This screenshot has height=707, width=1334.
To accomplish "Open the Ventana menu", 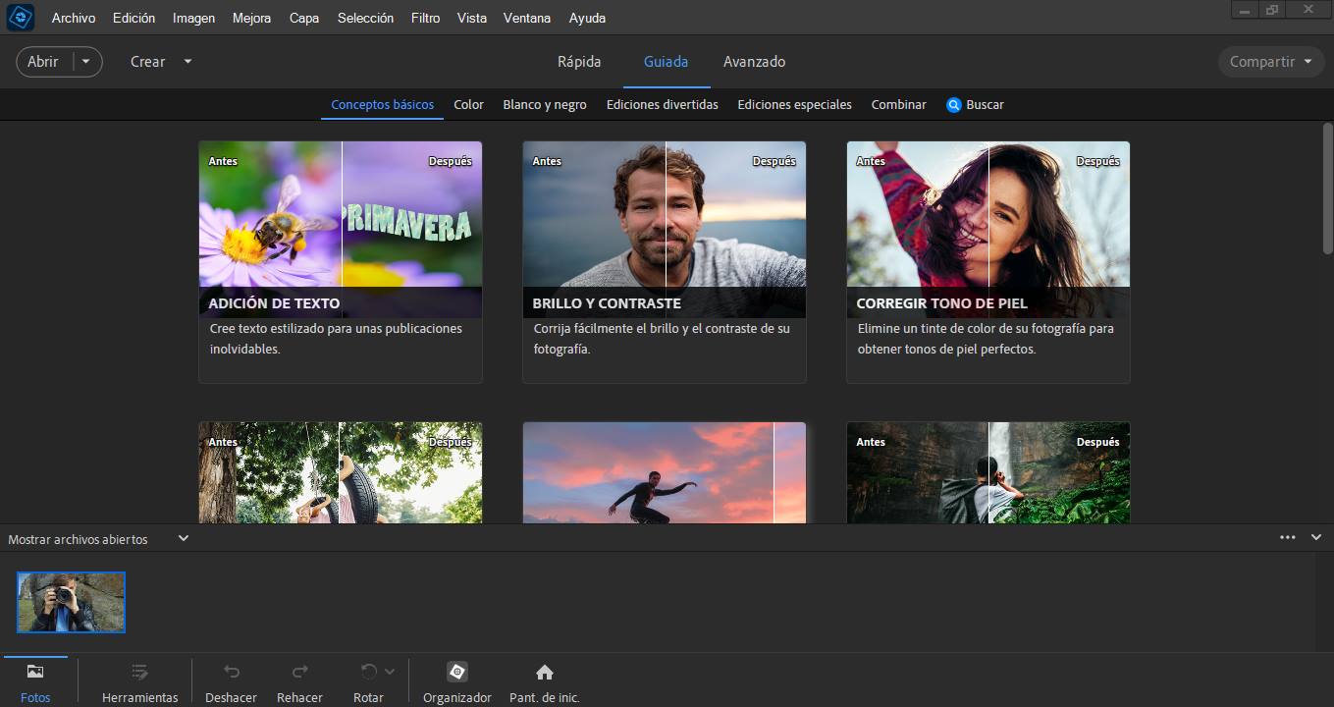I will (x=526, y=17).
